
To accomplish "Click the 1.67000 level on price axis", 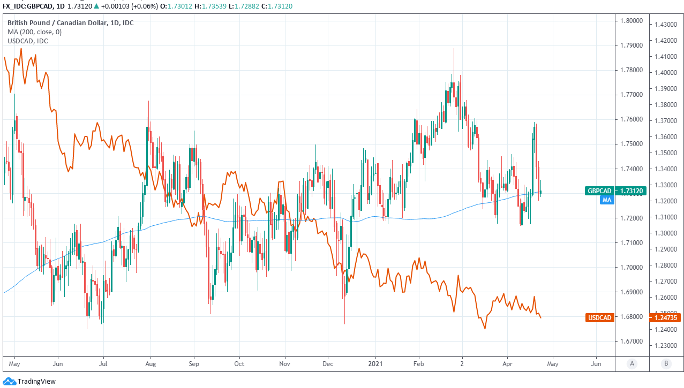I will [631, 341].
